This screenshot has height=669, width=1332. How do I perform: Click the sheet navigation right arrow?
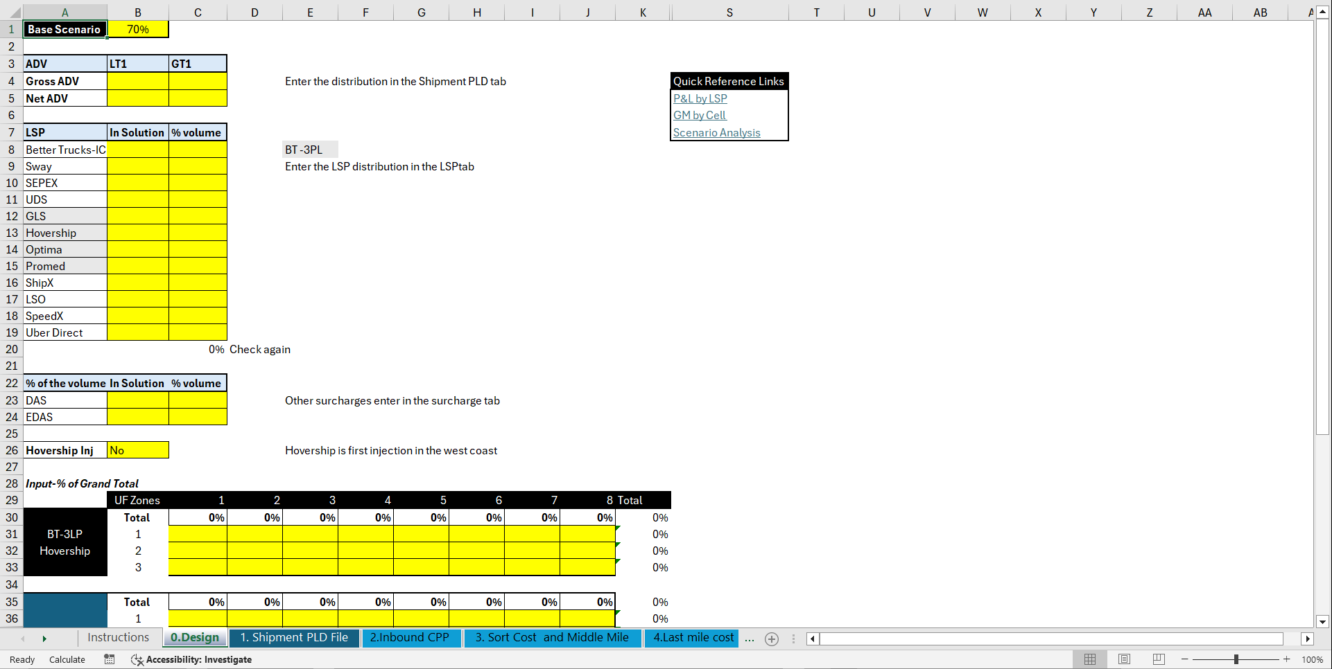[44, 638]
